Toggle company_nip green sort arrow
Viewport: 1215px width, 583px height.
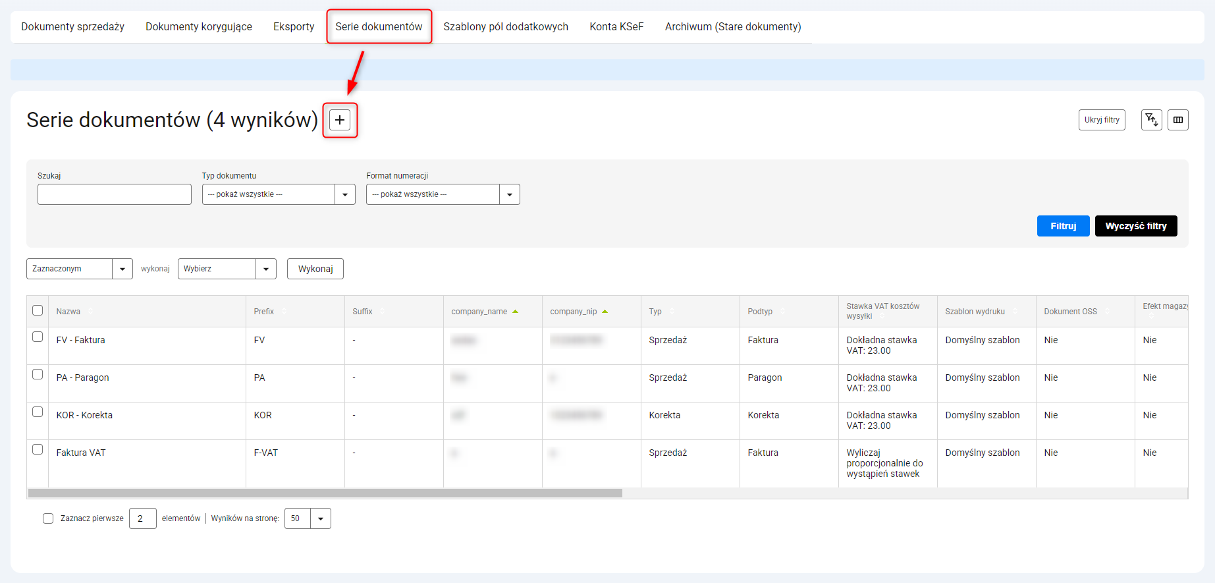click(x=605, y=312)
